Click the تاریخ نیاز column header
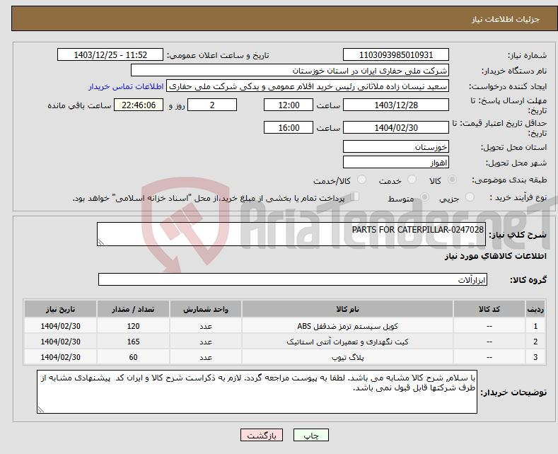Viewport: 558px width, 454px height. pyautogui.click(x=61, y=309)
